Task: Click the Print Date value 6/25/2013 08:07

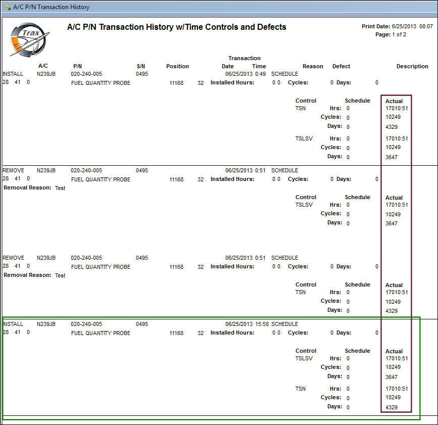Action: 412,26
